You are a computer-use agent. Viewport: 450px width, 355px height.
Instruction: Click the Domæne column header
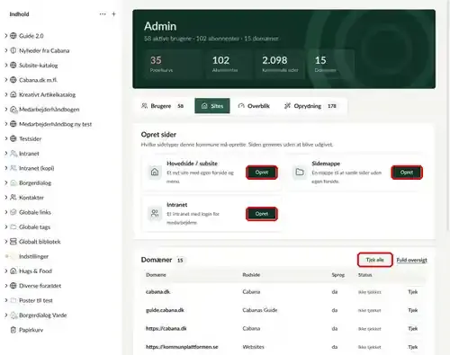156,275
